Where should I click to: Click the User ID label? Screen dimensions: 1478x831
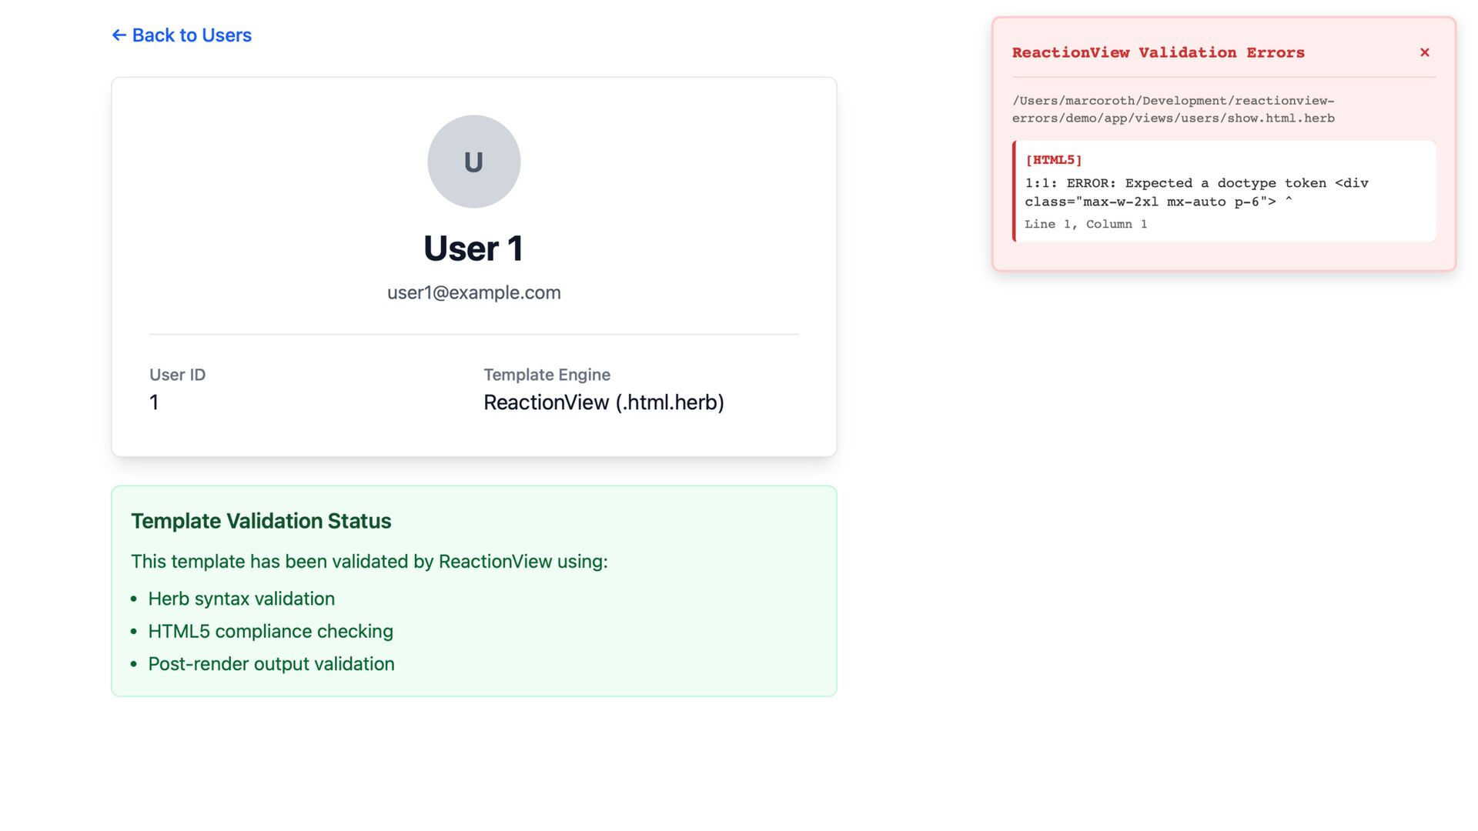[177, 375]
